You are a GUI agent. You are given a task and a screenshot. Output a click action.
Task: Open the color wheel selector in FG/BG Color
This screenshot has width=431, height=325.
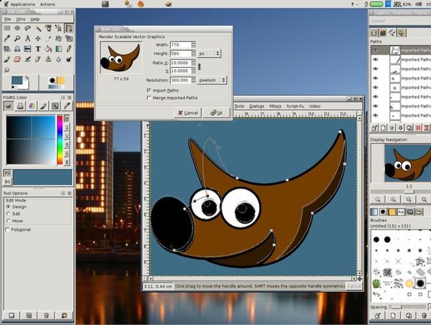[32, 106]
